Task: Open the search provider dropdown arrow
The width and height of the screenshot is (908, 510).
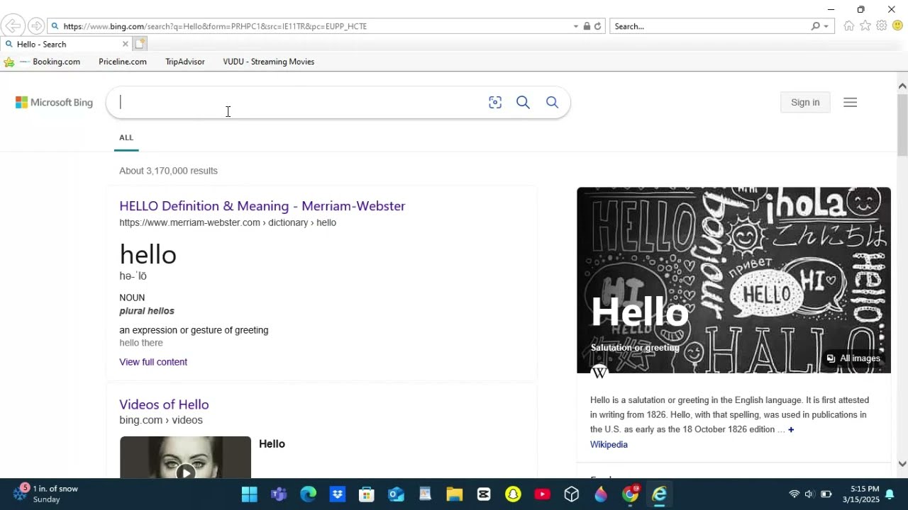Action: (826, 26)
